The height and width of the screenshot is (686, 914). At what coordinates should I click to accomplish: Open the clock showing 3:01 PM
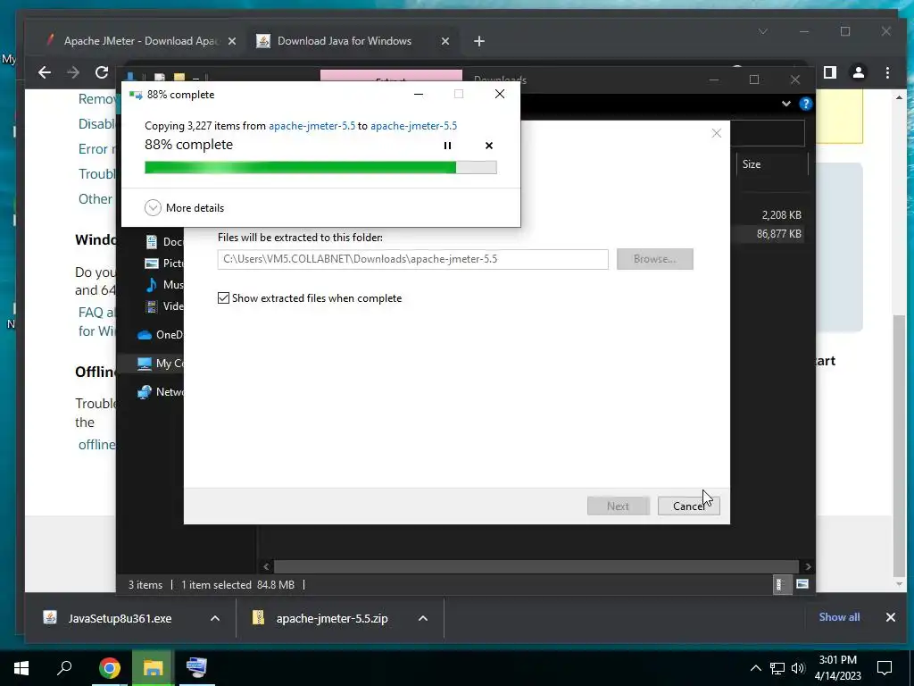837,668
